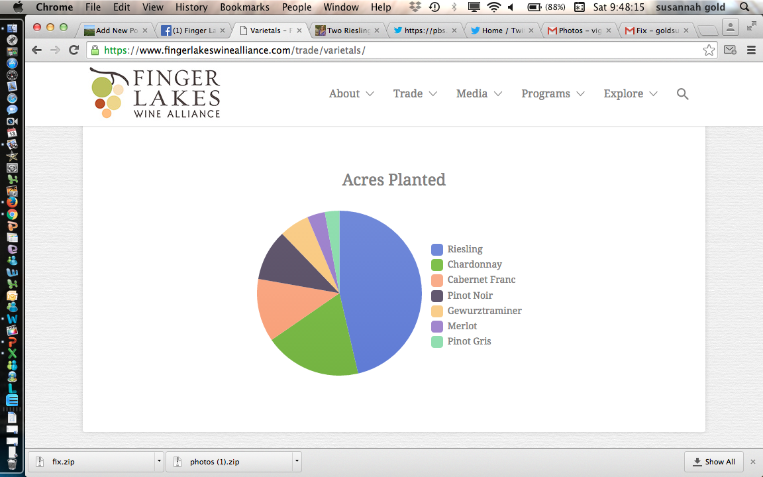Open Dropbox icon in menu bar
This screenshot has height=477, width=763.
click(415, 7)
